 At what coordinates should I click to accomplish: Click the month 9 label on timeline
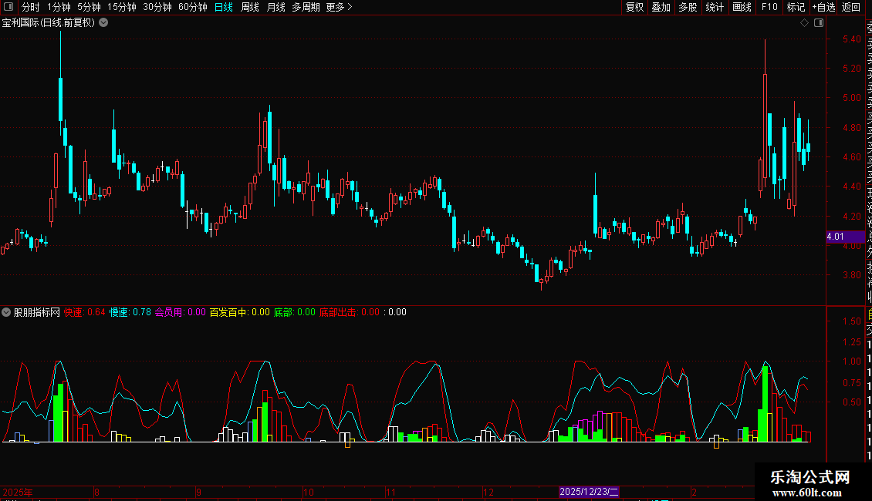(x=198, y=492)
